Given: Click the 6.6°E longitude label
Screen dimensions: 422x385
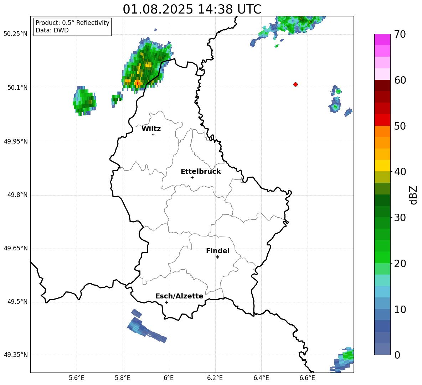Looking at the screenshot, I should coord(307,378).
